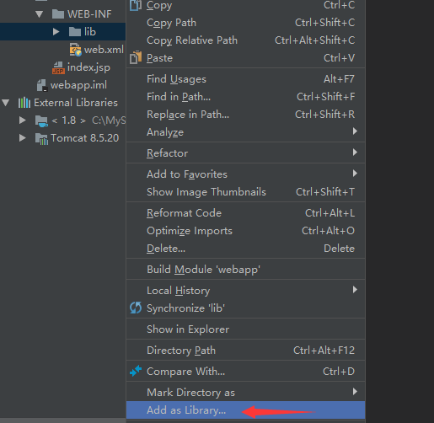
Task: Click the Compare With arrows icon
Action: [x=136, y=371]
